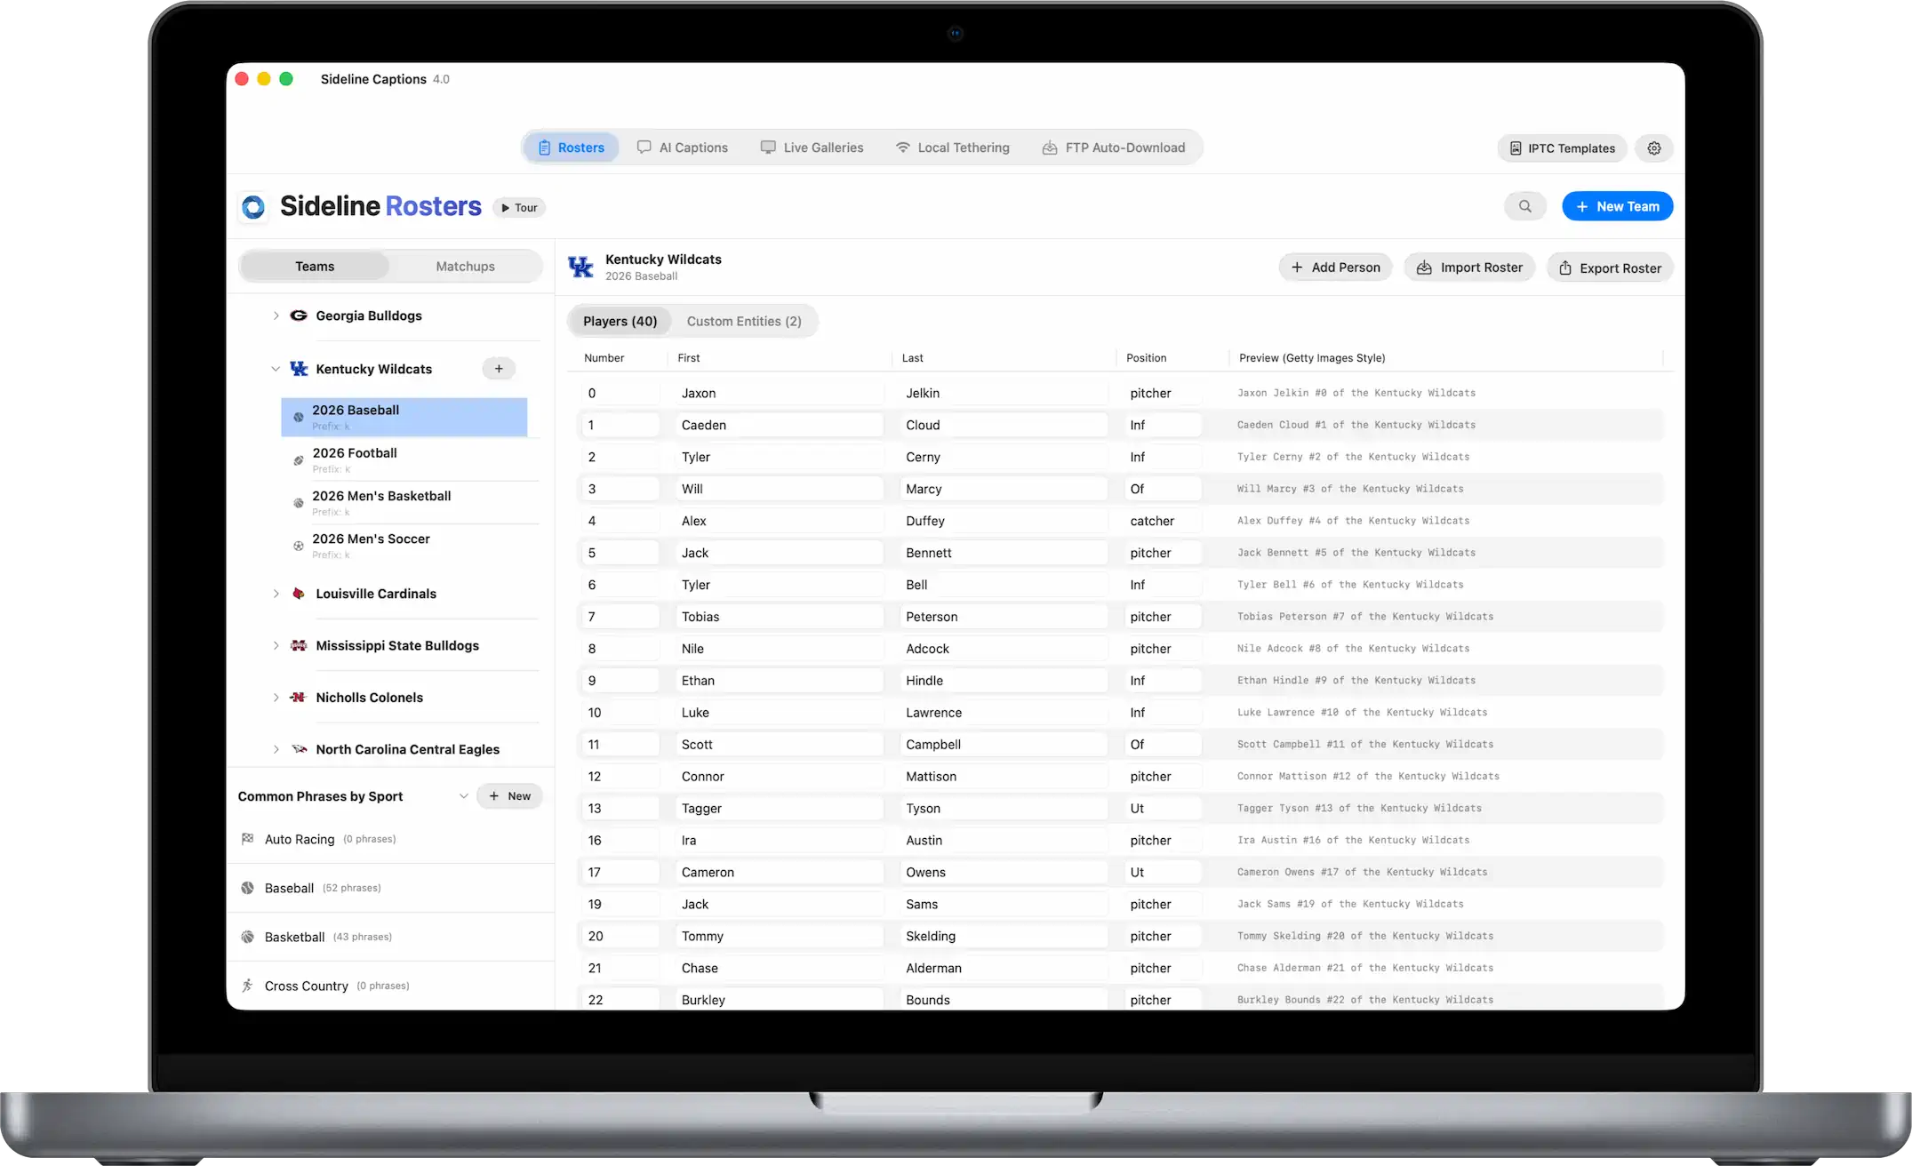Expand the Nicholls Colonels team
Viewport: 1912px width, 1166px height.
click(276, 698)
